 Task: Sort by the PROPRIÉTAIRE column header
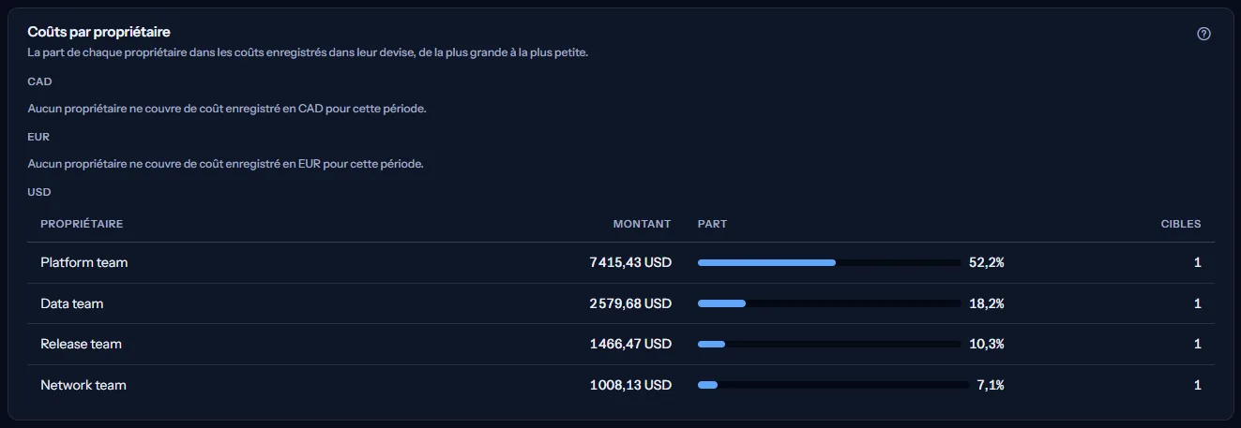(x=82, y=224)
